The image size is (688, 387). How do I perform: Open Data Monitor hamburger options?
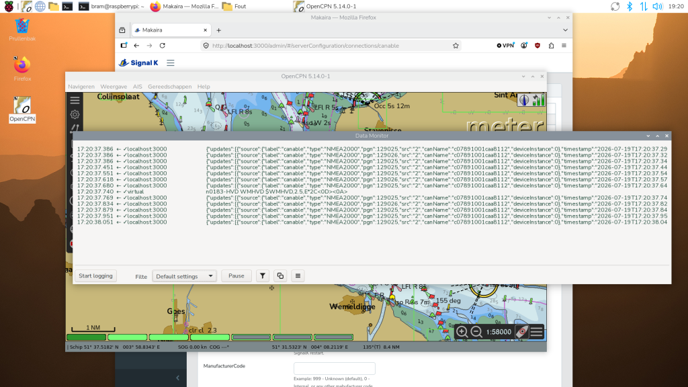298,276
